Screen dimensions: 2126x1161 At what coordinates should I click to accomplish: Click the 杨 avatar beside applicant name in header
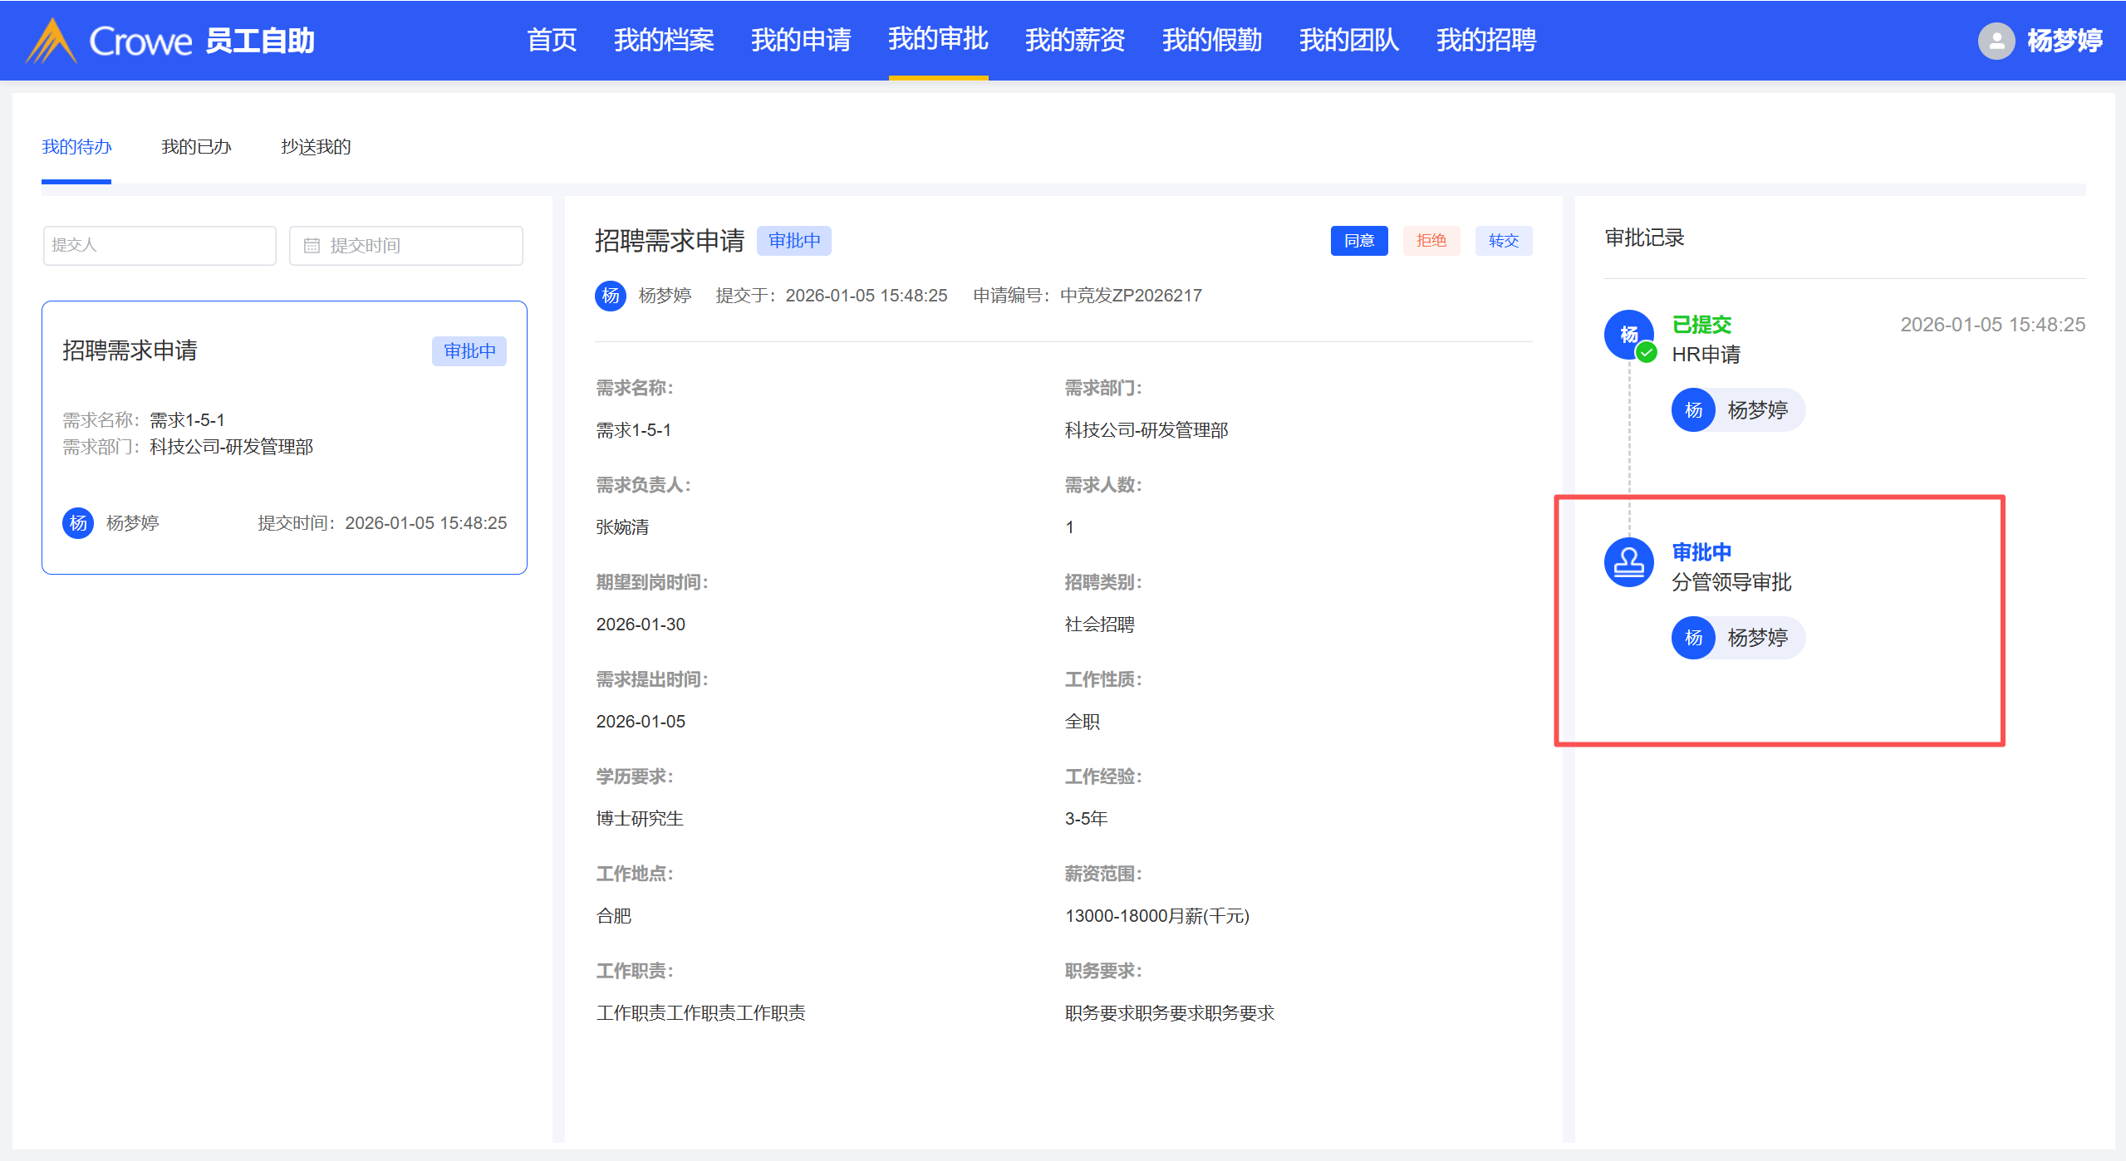coord(611,296)
